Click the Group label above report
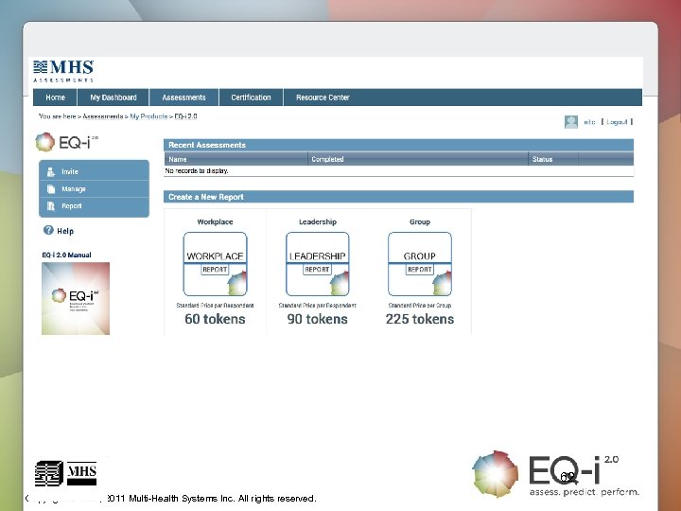Screen dimensions: 681x511 tap(420, 221)
